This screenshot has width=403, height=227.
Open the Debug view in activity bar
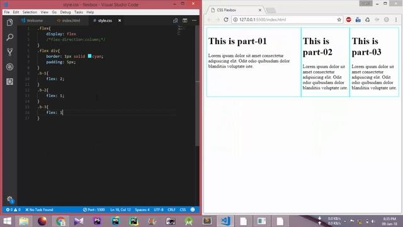[x=10, y=67]
